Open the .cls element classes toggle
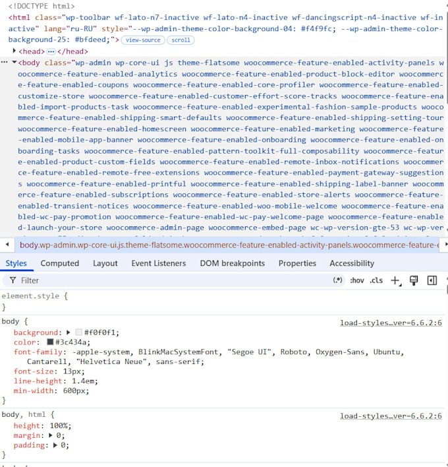This screenshot has width=448, height=467. 376,280
